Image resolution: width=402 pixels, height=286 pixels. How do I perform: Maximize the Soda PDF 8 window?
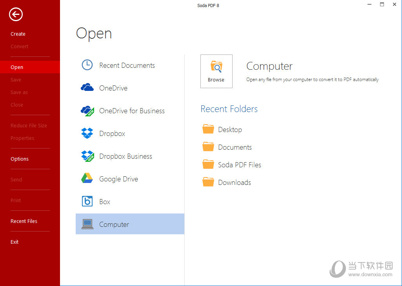382,4
